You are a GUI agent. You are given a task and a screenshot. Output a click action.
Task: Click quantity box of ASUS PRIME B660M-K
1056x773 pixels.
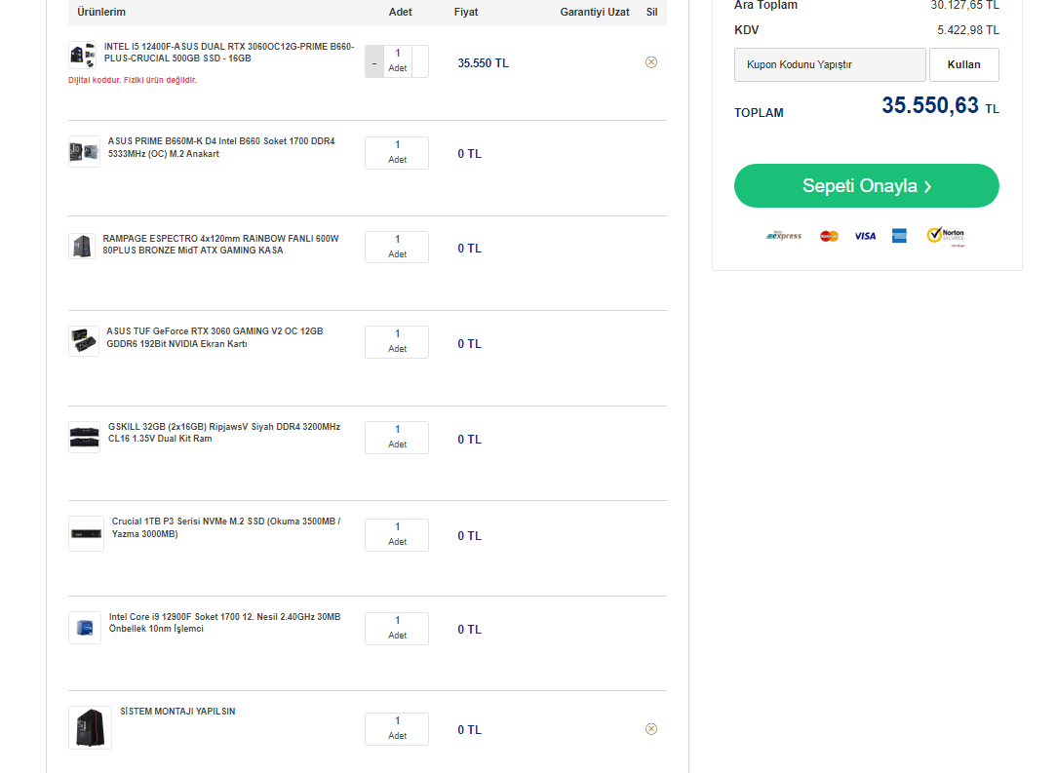point(397,153)
